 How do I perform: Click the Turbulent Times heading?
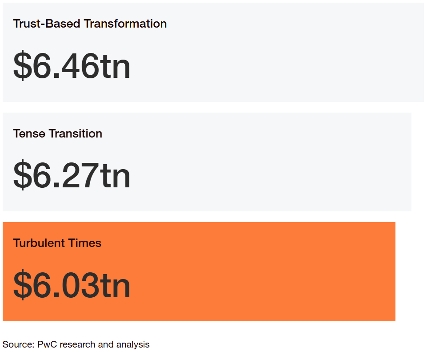click(57, 243)
